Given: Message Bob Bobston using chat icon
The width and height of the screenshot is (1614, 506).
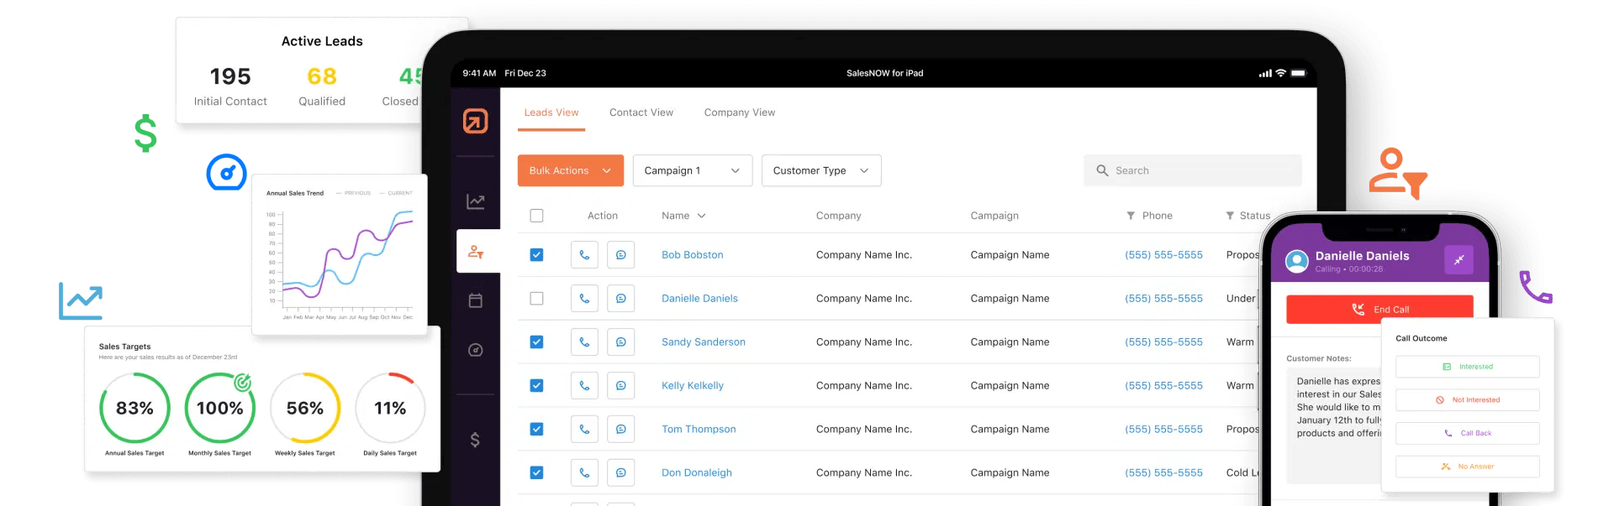Looking at the screenshot, I should 620,254.
